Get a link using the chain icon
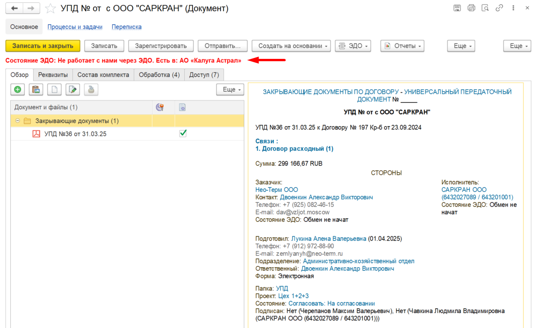533x328 pixels. point(499,8)
